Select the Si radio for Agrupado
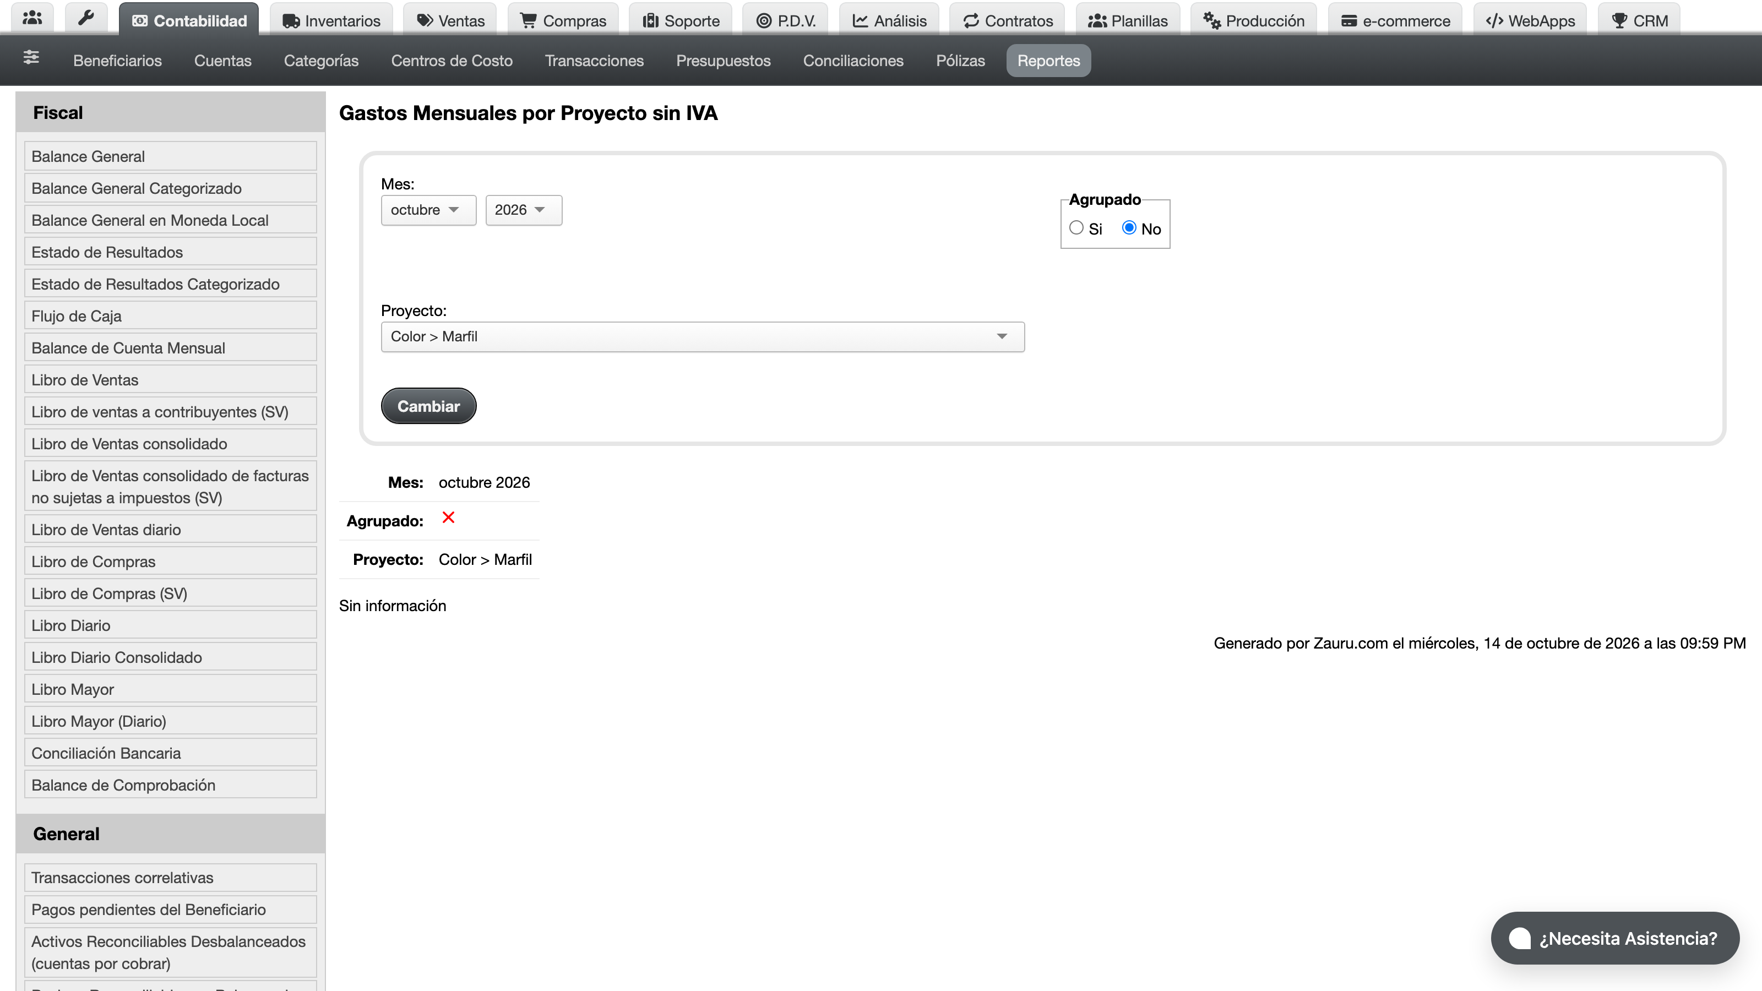 click(x=1076, y=228)
